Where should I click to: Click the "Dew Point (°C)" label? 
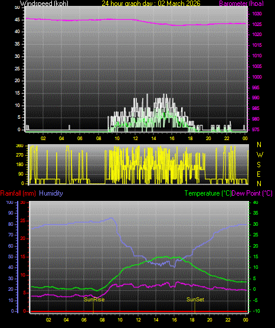point(252,193)
